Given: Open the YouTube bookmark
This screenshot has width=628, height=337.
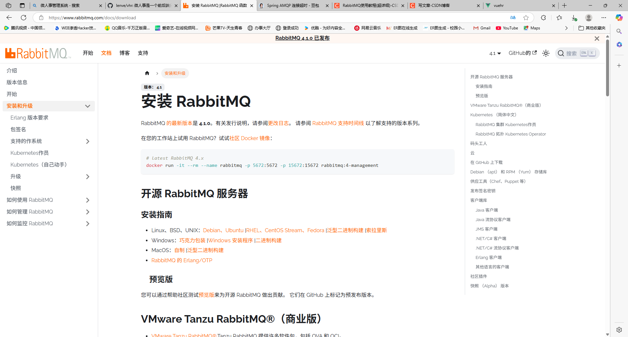Looking at the screenshot, I should (x=507, y=28).
